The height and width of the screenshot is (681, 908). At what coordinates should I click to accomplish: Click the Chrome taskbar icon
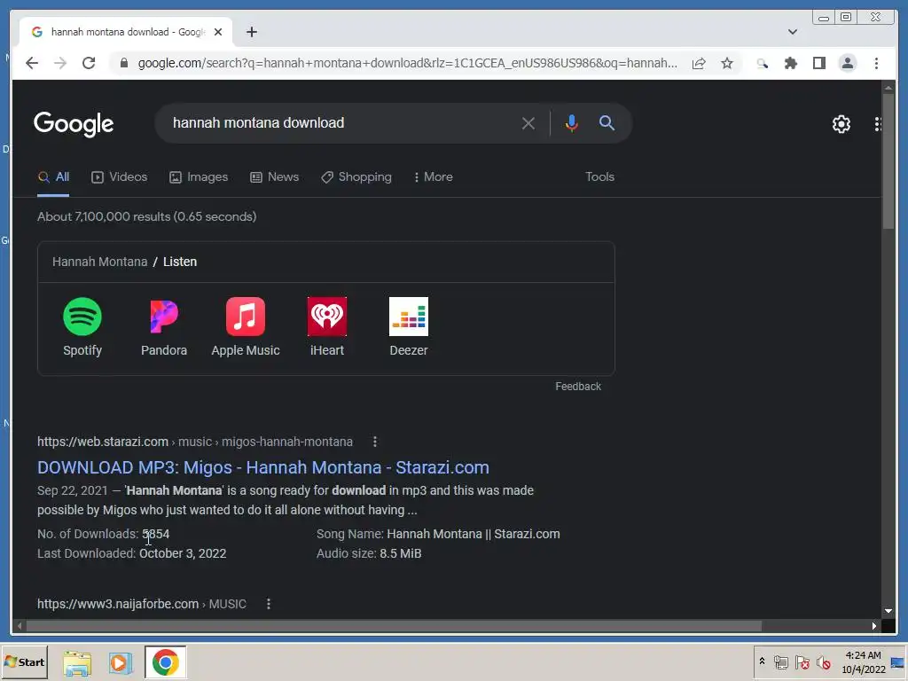pyautogui.click(x=166, y=662)
